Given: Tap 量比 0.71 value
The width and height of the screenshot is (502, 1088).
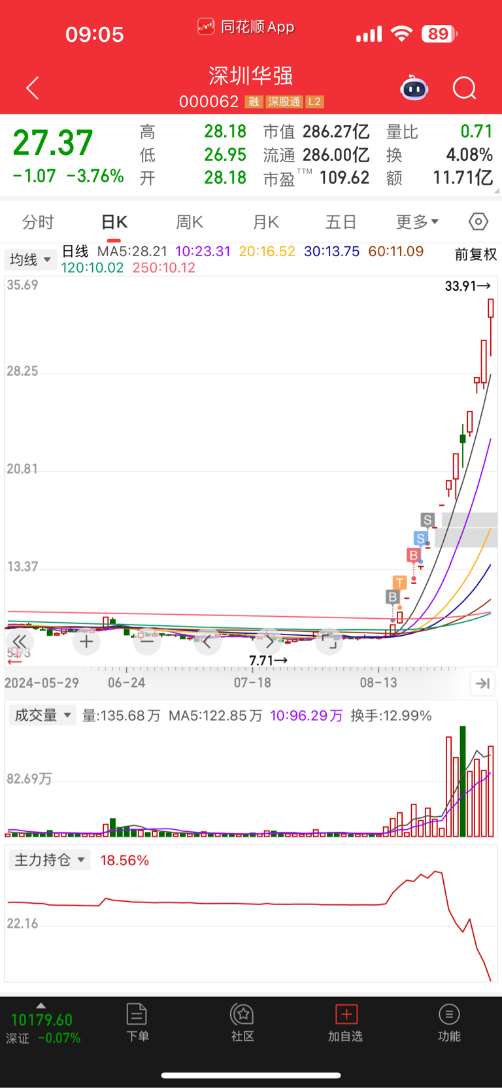Looking at the screenshot, I should [477, 131].
